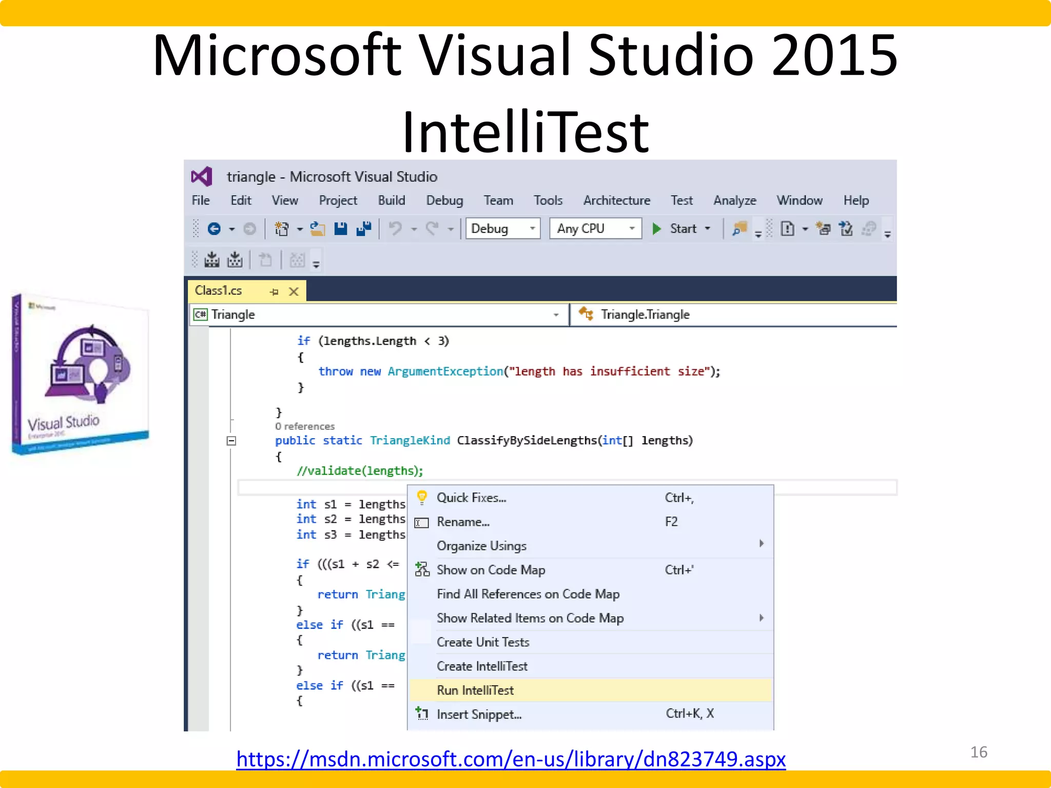Choose Quick Fixes from context menu
Screen dimensions: 1051x788
(x=591, y=498)
